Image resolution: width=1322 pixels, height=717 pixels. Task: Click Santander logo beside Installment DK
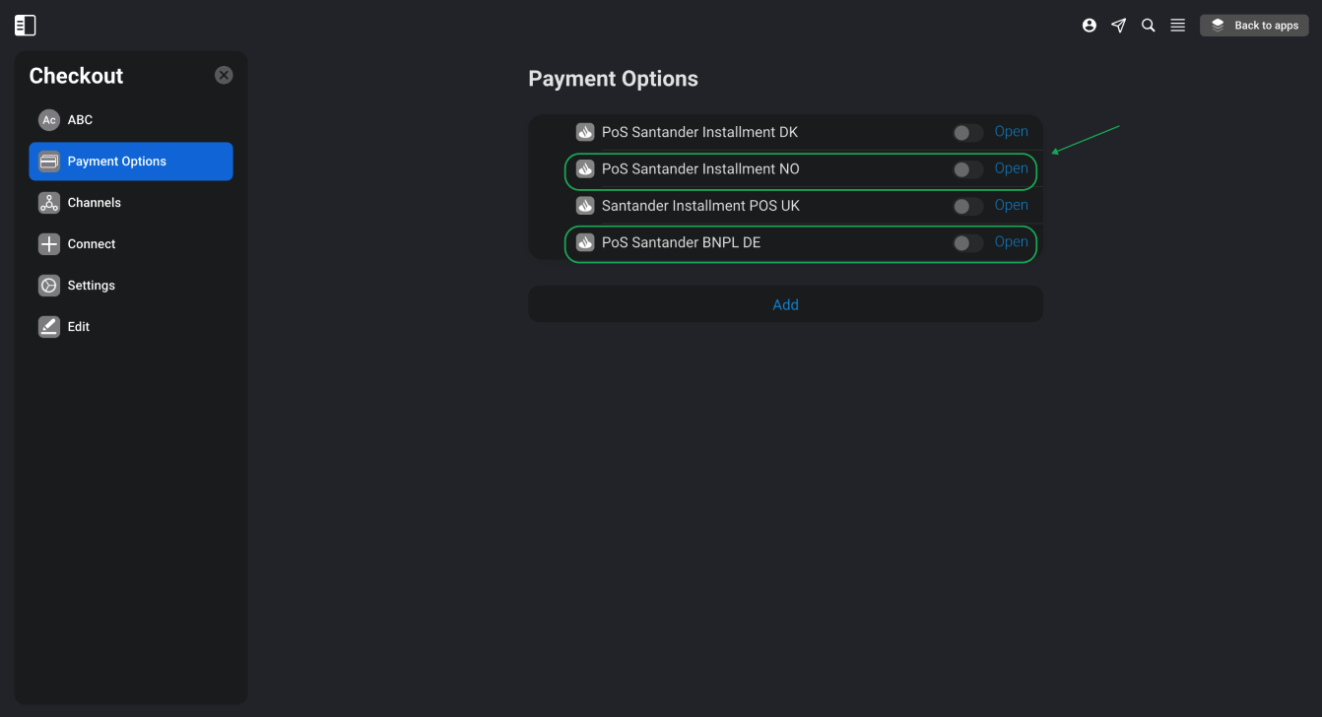click(585, 132)
